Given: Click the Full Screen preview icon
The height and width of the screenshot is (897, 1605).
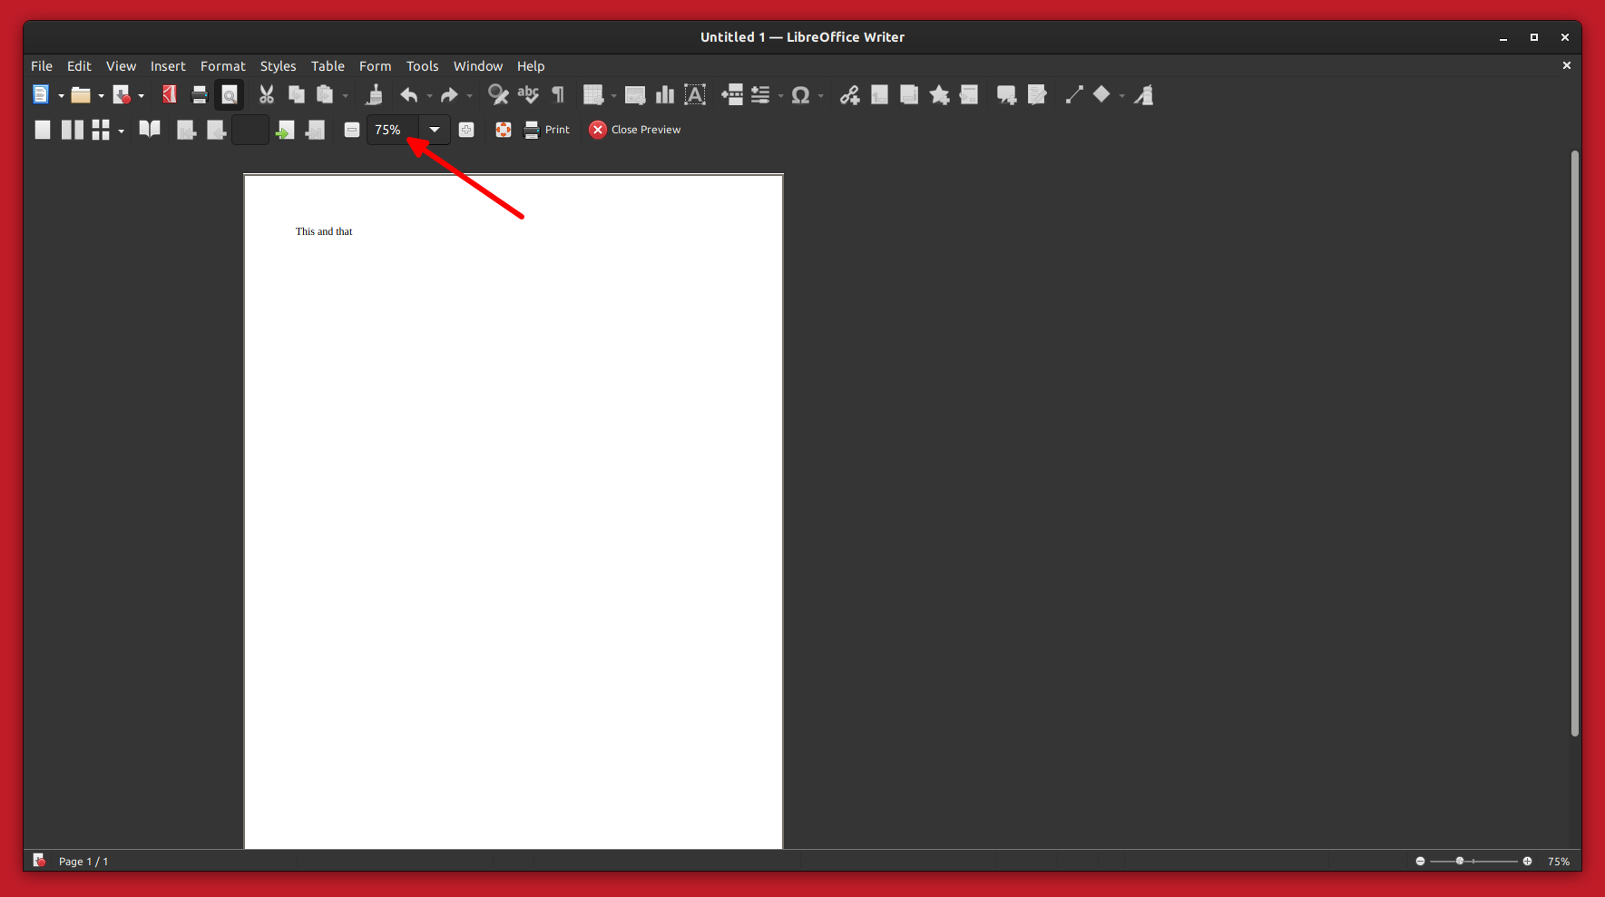Looking at the screenshot, I should [x=504, y=130].
